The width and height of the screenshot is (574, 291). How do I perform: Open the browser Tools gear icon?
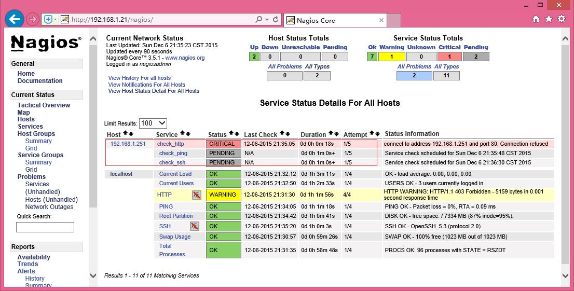coord(562,19)
